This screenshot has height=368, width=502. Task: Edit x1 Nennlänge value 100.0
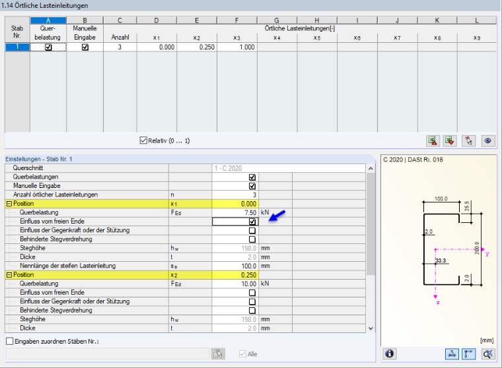[x=235, y=266]
